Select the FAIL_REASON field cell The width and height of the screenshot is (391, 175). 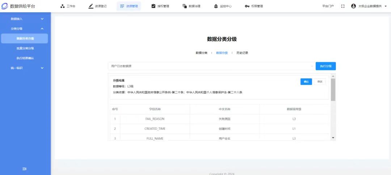tap(155, 119)
